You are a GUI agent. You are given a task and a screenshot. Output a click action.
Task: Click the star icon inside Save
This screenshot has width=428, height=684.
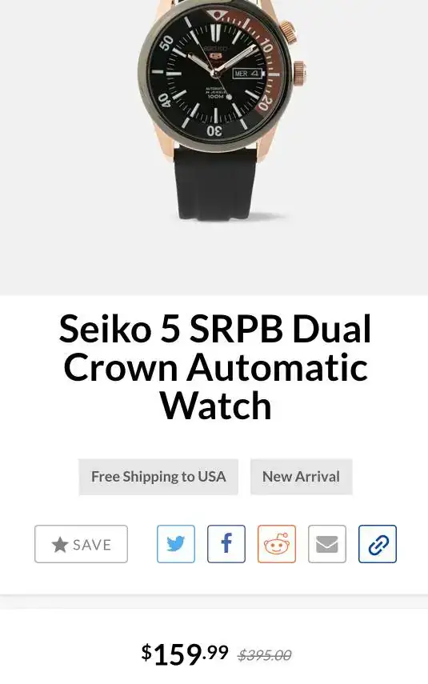60,545
